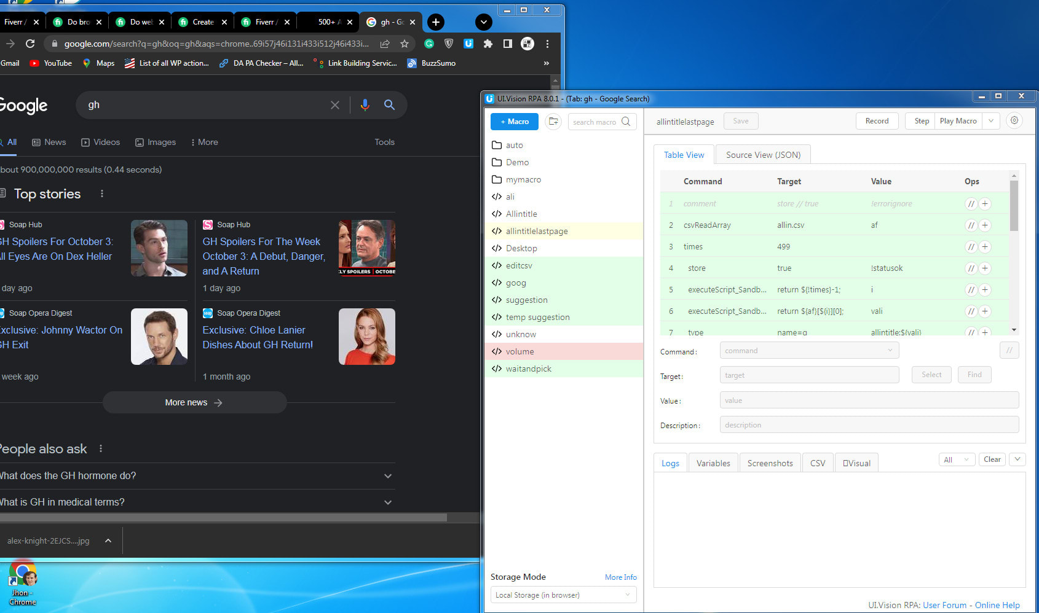Launch the Jhon - Chrome desktop shortcut

(x=23, y=574)
